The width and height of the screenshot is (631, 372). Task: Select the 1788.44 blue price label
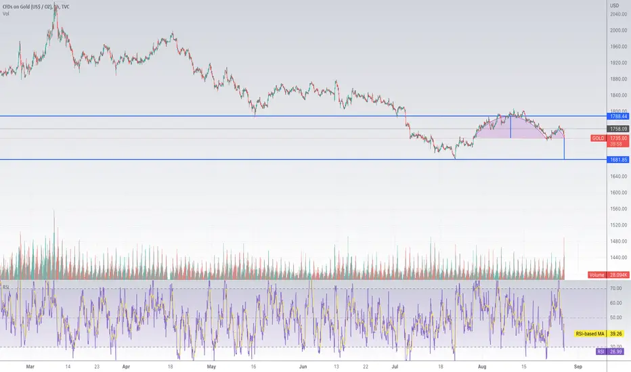619,116
